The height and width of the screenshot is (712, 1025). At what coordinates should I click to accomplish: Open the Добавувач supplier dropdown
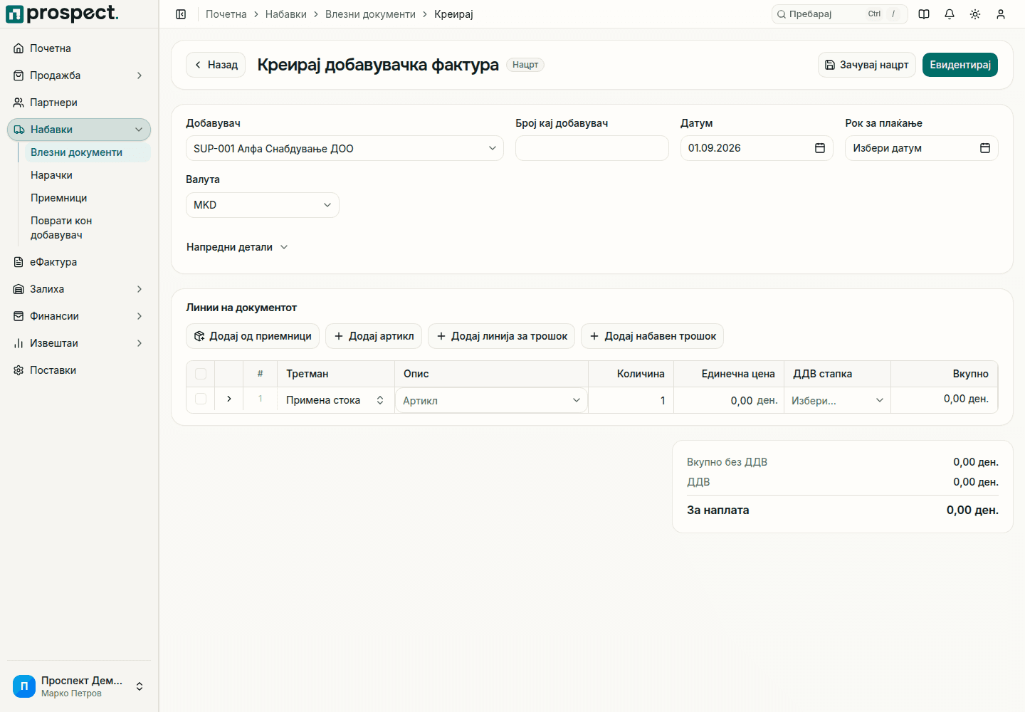point(345,148)
